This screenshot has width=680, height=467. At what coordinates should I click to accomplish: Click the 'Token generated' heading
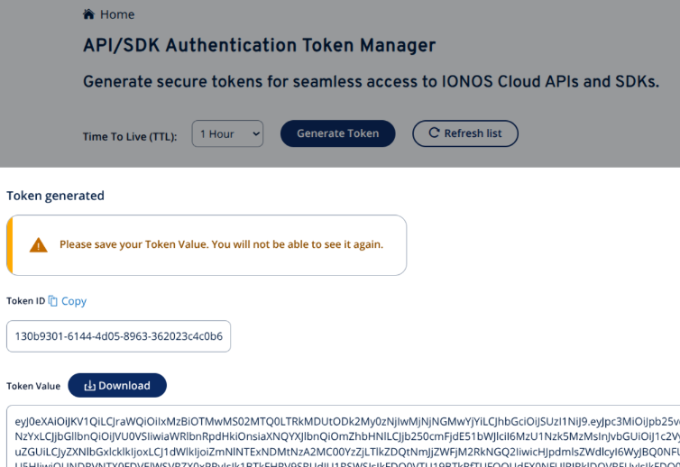[55, 196]
